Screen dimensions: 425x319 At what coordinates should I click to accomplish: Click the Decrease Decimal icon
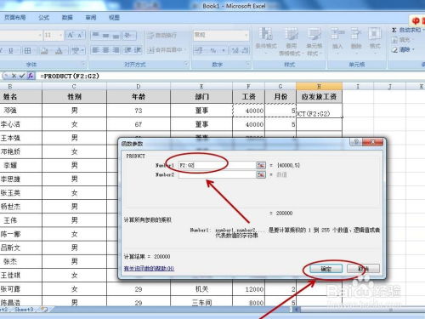coord(245,50)
